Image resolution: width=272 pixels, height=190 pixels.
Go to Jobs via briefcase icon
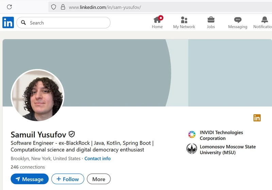[211, 20]
